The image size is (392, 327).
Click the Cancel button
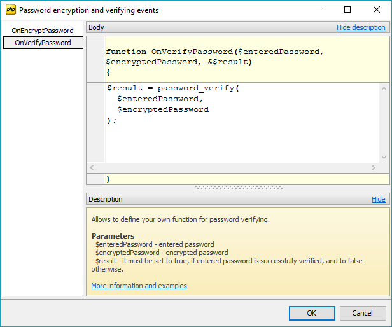click(x=363, y=313)
